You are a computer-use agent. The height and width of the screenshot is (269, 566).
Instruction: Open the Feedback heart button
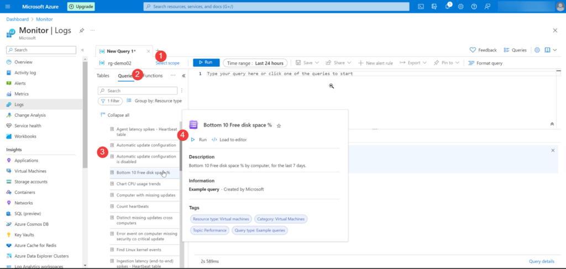pos(483,50)
